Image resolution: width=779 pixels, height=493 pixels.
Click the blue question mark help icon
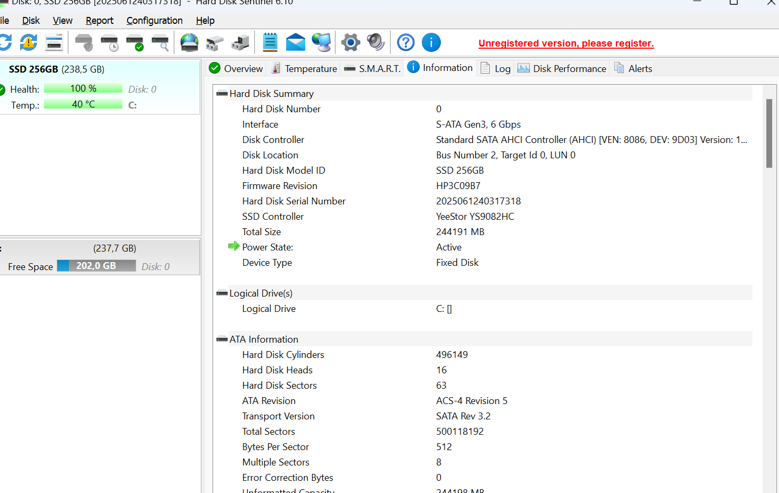(x=406, y=43)
